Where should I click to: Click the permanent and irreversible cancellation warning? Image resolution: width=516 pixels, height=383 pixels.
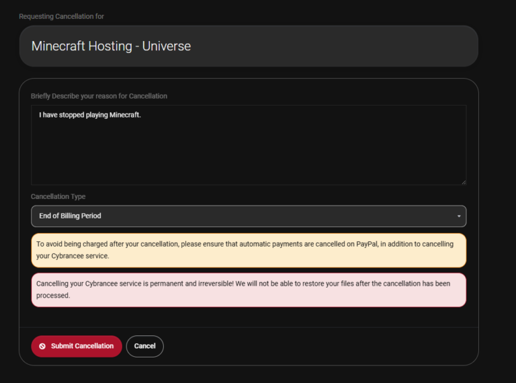click(249, 290)
